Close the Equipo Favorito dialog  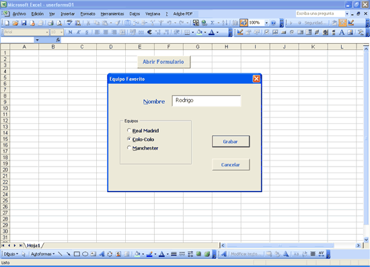pyautogui.click(x=256, y=79)
